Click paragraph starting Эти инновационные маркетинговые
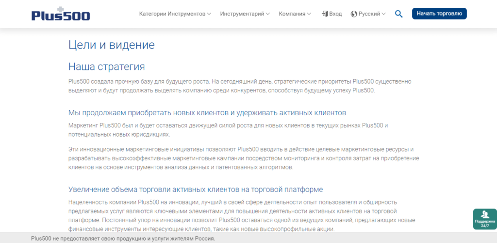Viewport: 497px width, 243px height. 244,158
